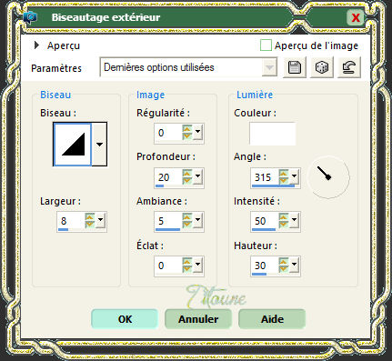Open the Intensité slider dropdown arrow
Image resolution: width=392 pixels, height=361 pixels.
[x=294, y=220]
